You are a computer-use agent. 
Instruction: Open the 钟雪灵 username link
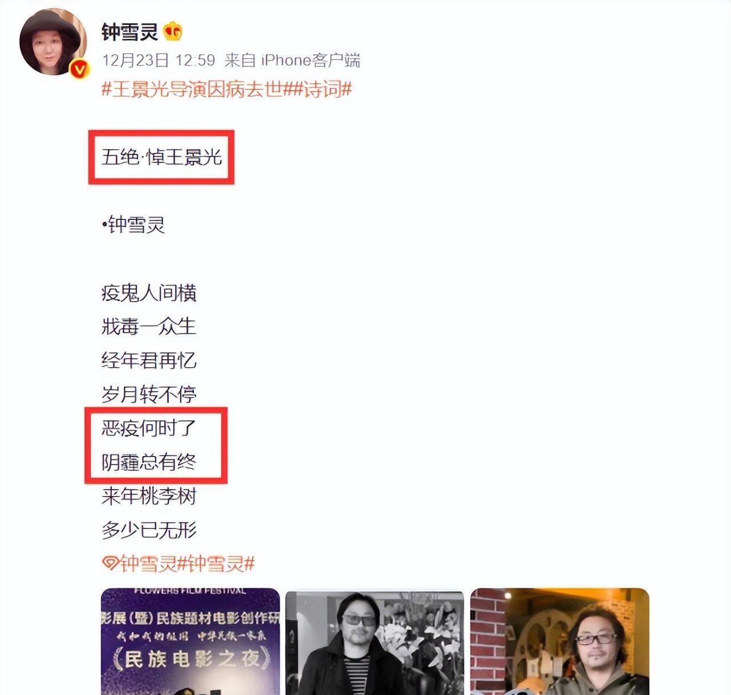click(130, 31)
